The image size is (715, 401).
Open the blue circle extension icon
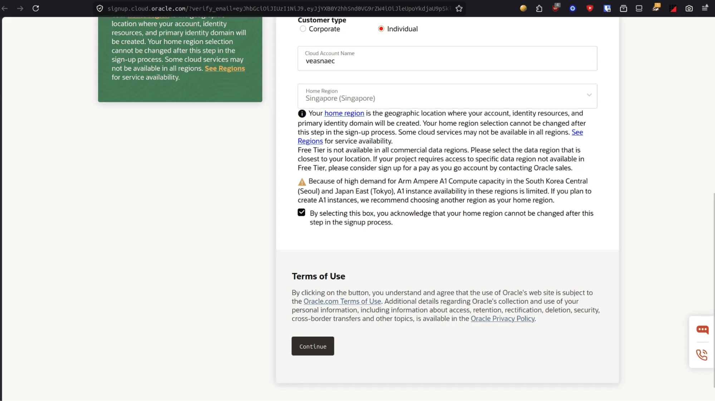573,8
